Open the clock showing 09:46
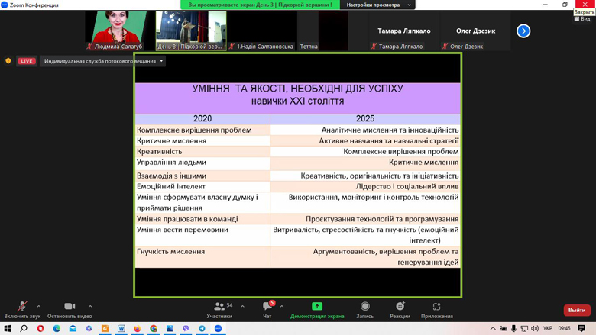The image size is (596, 335). coord(565,328)
